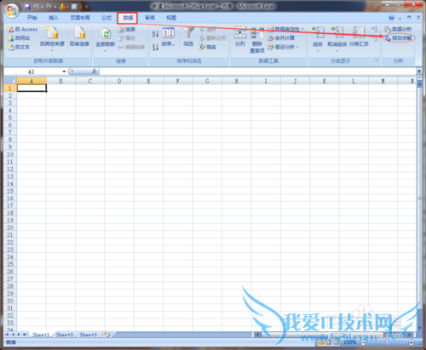
Task: Import data 自网站 (From Web)
Action: (19, 38)
